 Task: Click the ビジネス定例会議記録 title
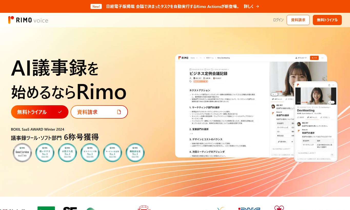click(x=208, y=73)
